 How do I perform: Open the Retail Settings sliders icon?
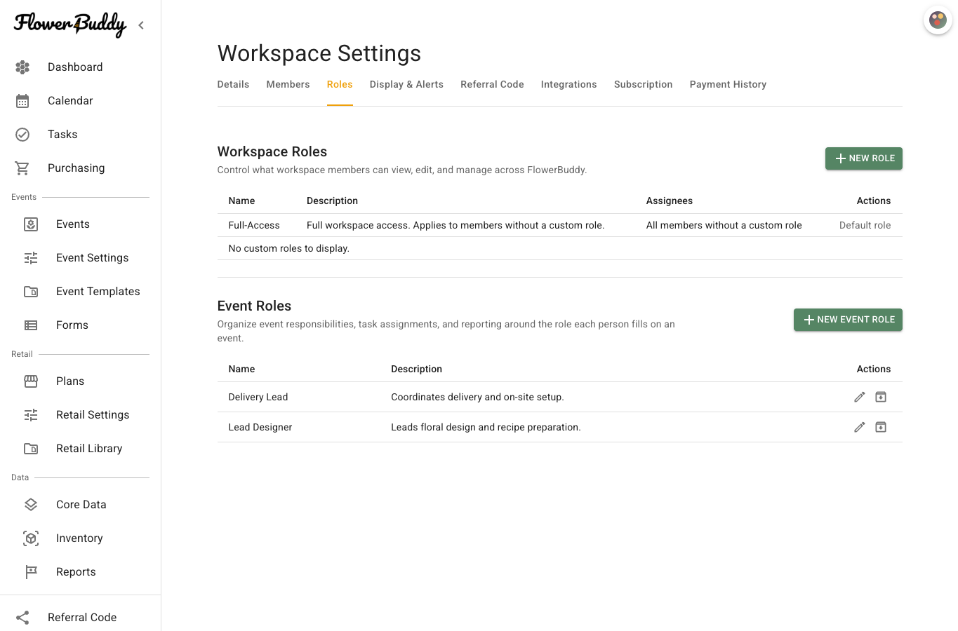(31, 415)
